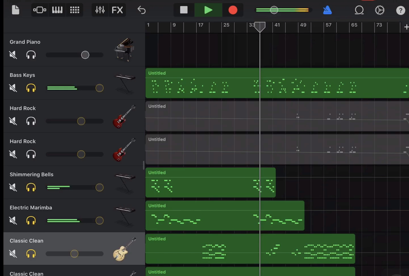Mute the second Hard Rock track

coord(13,154)
